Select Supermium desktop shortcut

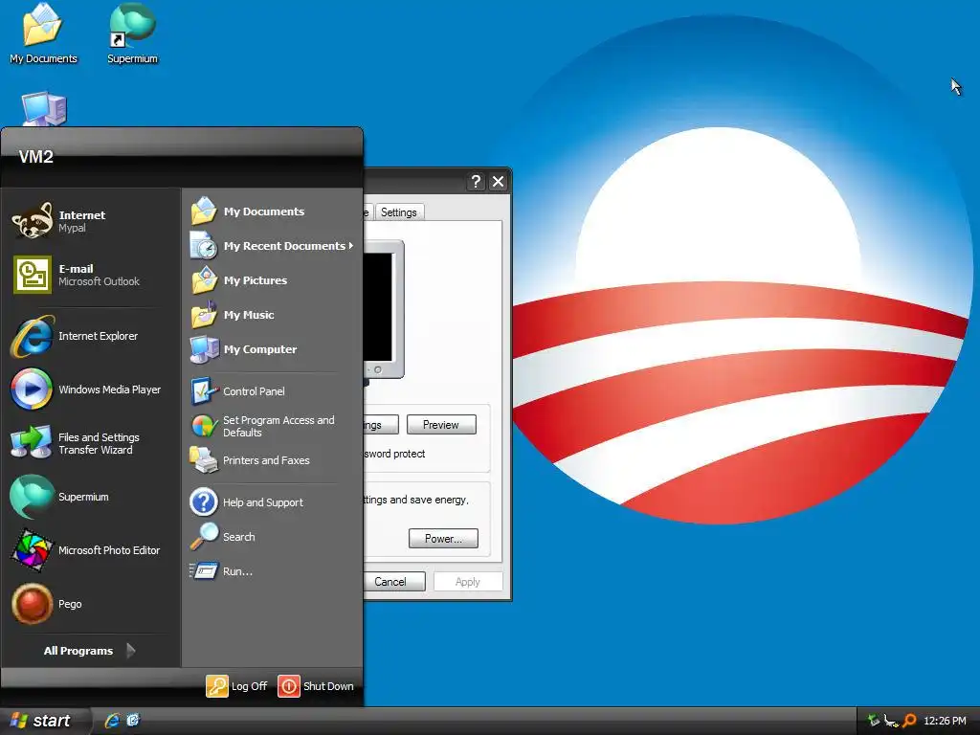tap(132, 33)
